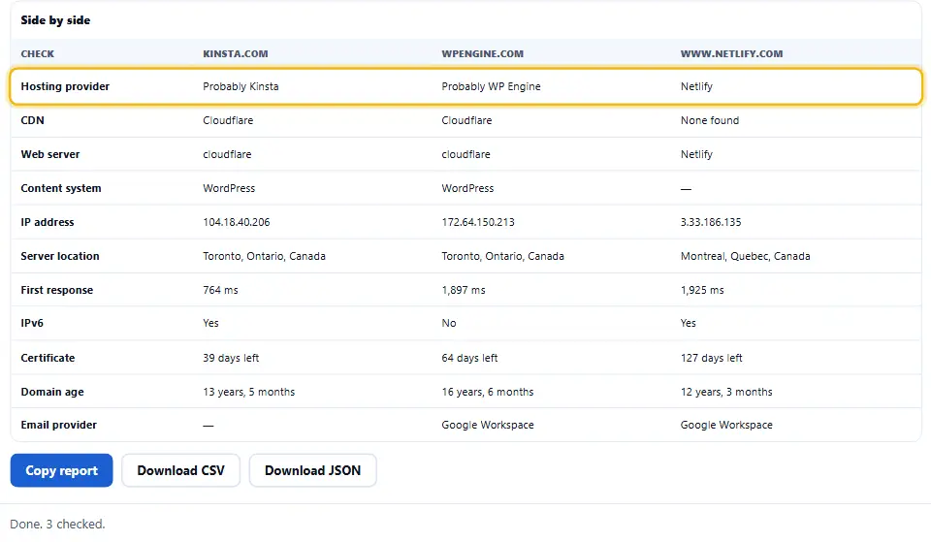The image size is (931, 542).
Task: Click the Hosting provider row label
Action: 65,86
